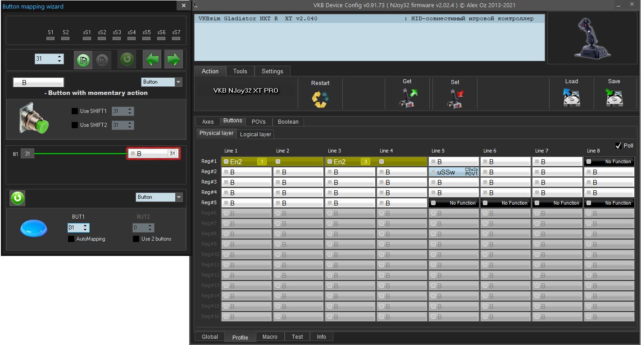Select the uSSw POV1 cell in Line 5
Screen dimensions: 641x345
454,172
